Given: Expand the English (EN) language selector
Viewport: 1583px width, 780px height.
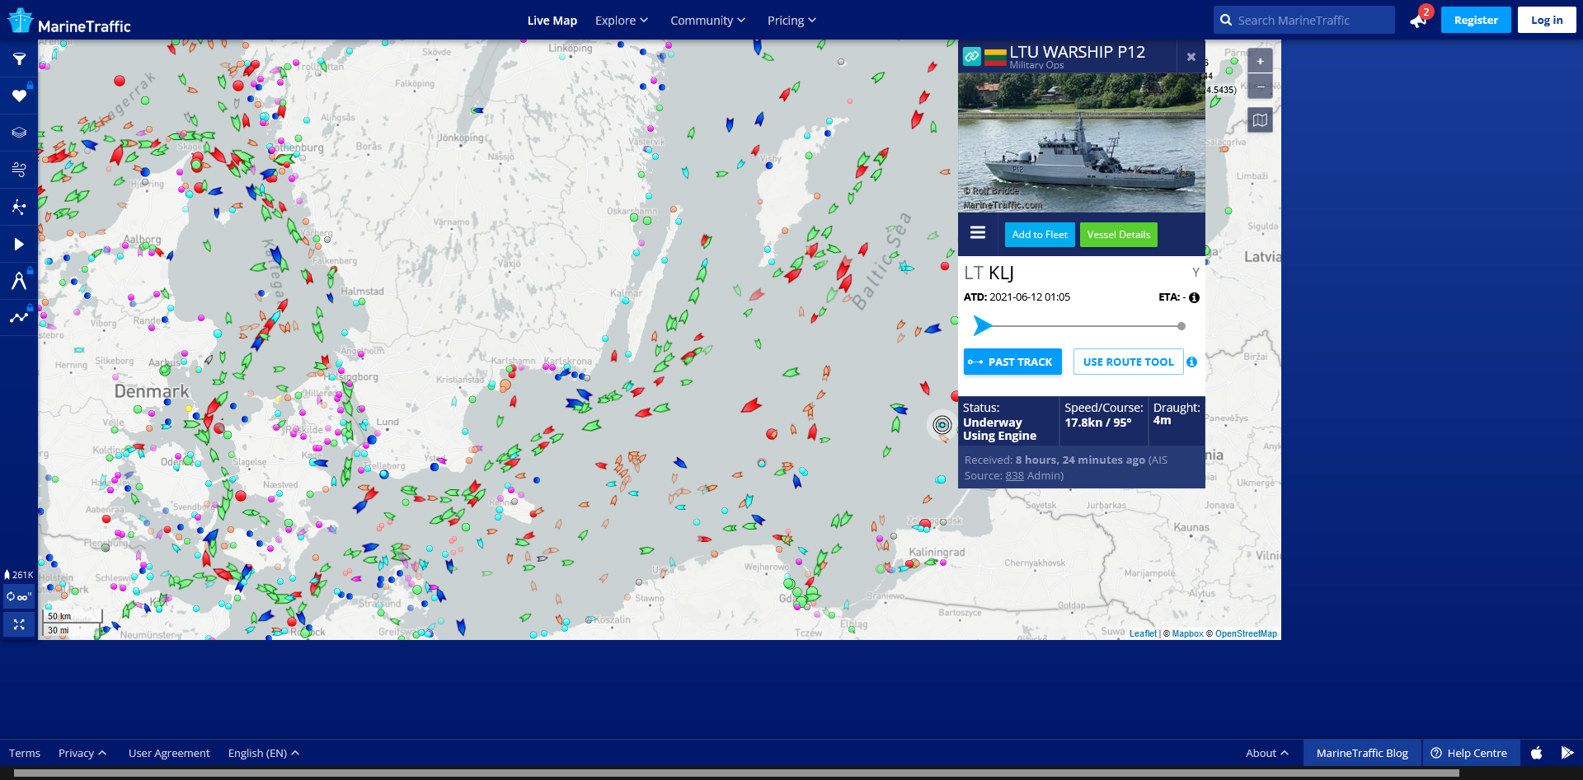Looking at the screenshot, I should (263, 753).
